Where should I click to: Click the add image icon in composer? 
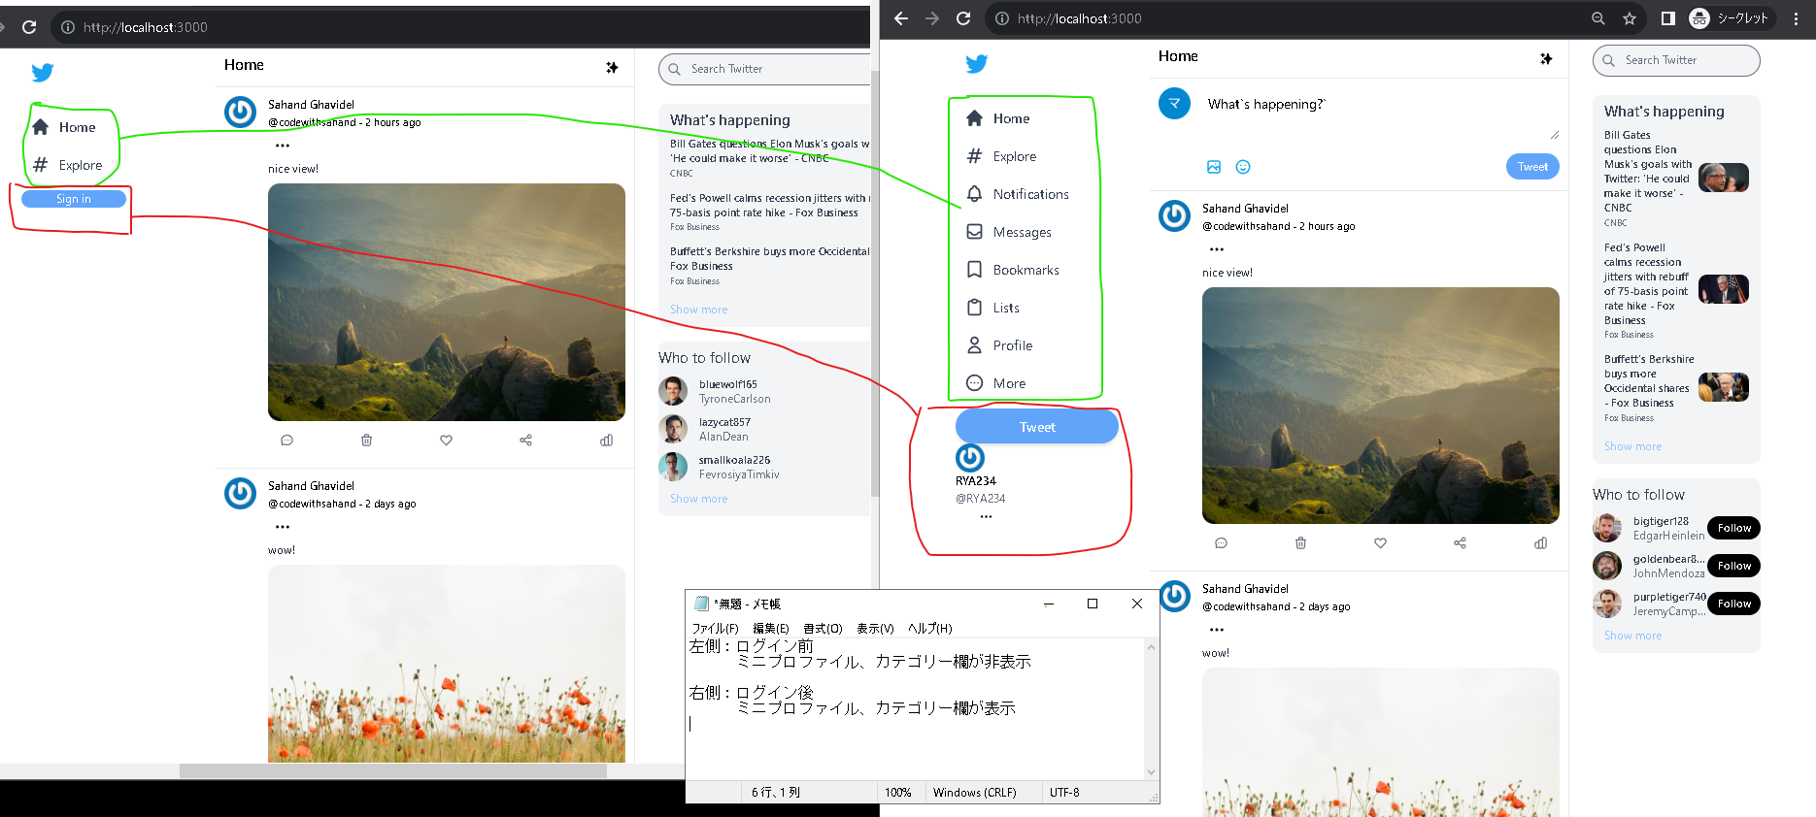[1214, 167]
